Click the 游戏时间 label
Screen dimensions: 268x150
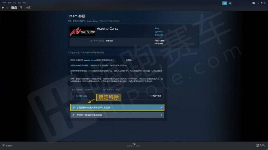pyautogui.click(x=159, y=32)
